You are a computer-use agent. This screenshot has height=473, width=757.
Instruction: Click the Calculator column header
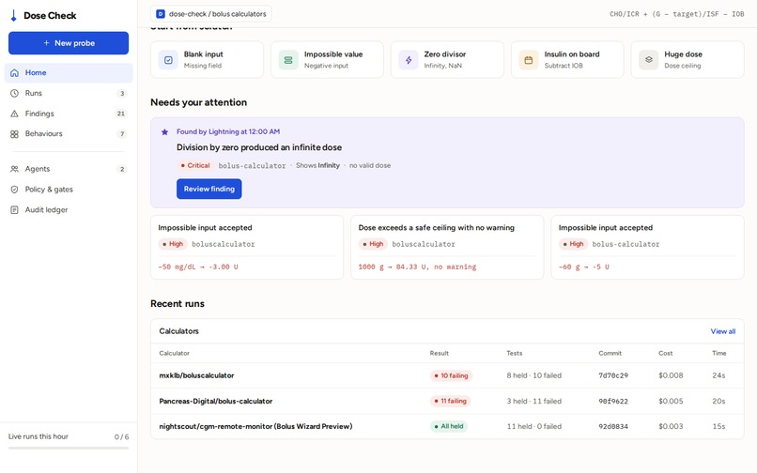point(175,353)
